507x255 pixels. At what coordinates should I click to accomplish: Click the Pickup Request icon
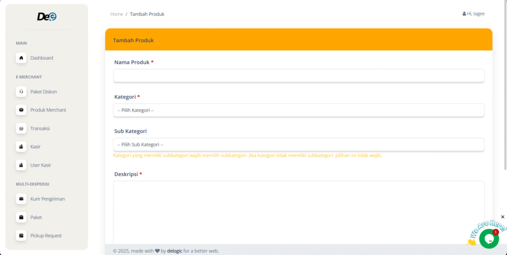(x=21, y=236)
